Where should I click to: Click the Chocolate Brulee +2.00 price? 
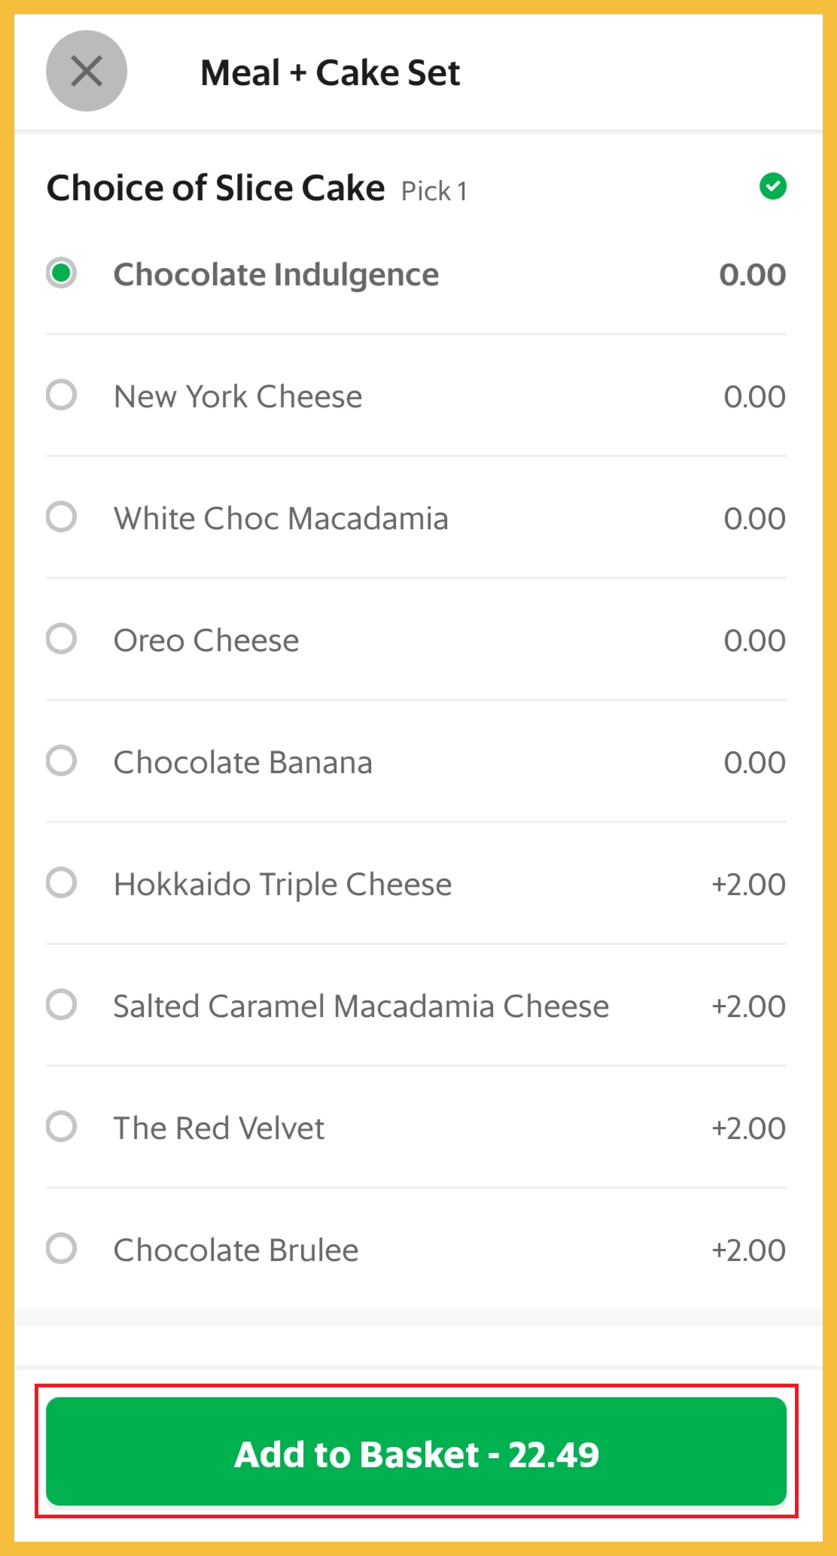tap(748, 1250)
